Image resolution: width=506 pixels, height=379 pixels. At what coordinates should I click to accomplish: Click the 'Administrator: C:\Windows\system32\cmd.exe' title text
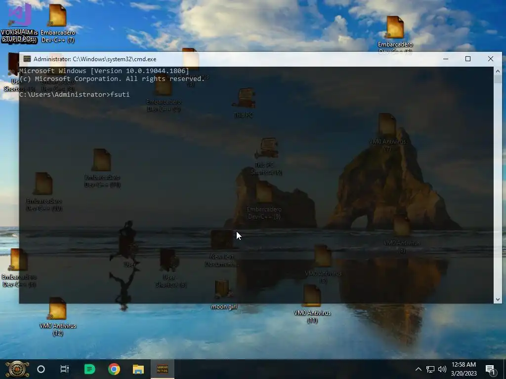click(95, 59)
